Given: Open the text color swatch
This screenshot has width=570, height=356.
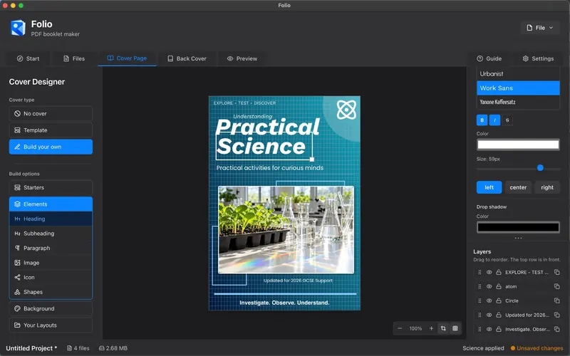Looking at the screenshot, I should point(518,145).
